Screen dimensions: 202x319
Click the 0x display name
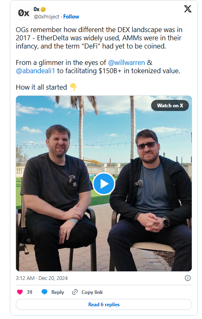[37, 9]
